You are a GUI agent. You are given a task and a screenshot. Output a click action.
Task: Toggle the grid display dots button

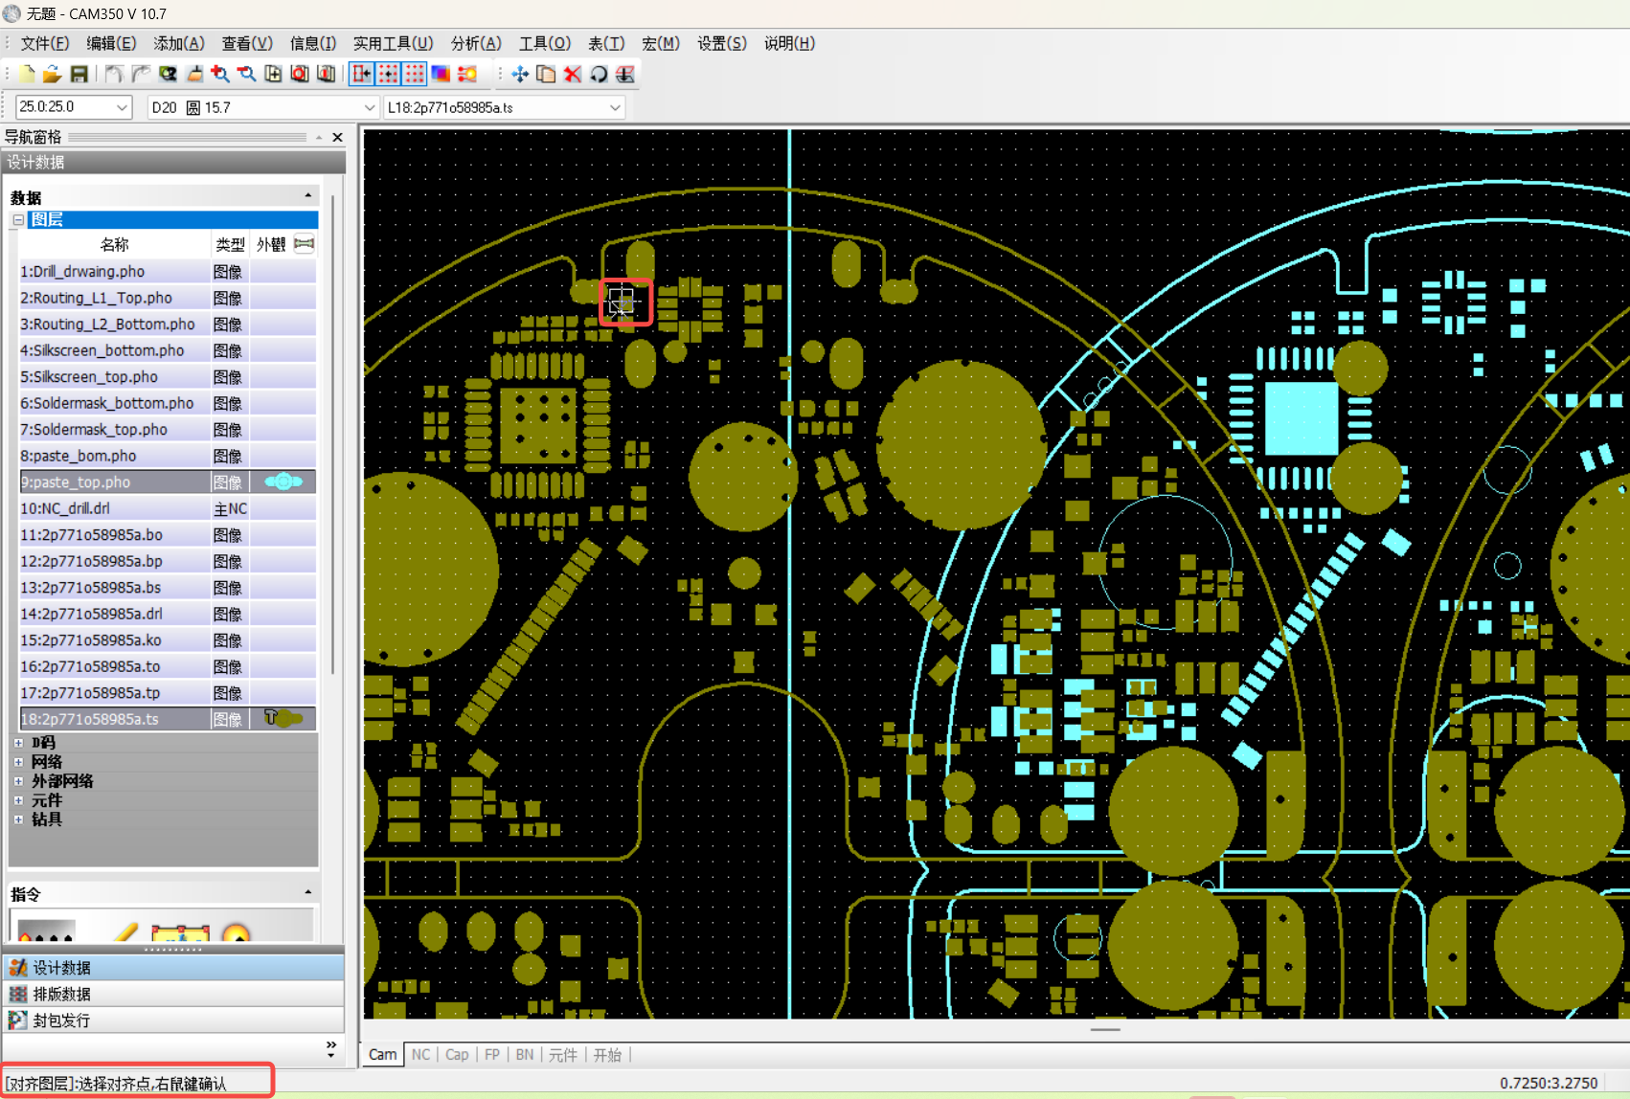(415, 74)
